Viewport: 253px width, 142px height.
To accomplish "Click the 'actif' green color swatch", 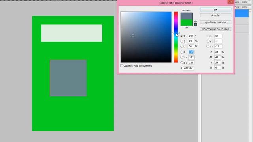I will click(186, 22).
